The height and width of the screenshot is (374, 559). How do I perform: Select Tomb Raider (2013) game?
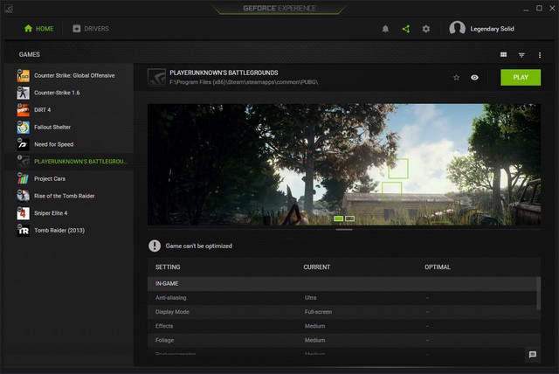(70, 231)
